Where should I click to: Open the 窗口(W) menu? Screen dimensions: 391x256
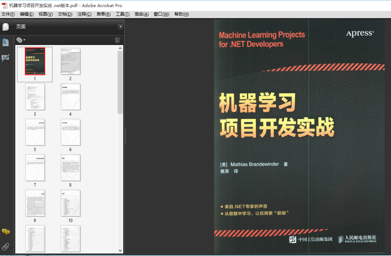(x=161, y=14)
